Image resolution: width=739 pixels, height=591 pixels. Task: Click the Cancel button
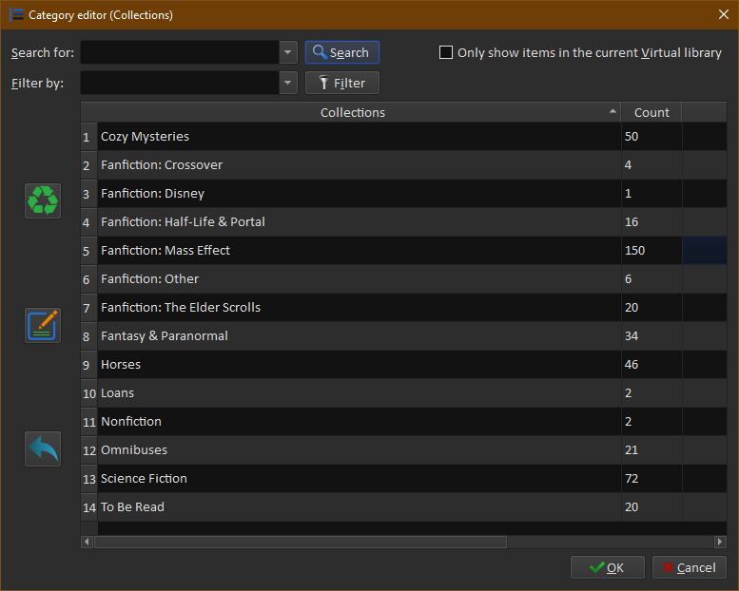point(689,567)
